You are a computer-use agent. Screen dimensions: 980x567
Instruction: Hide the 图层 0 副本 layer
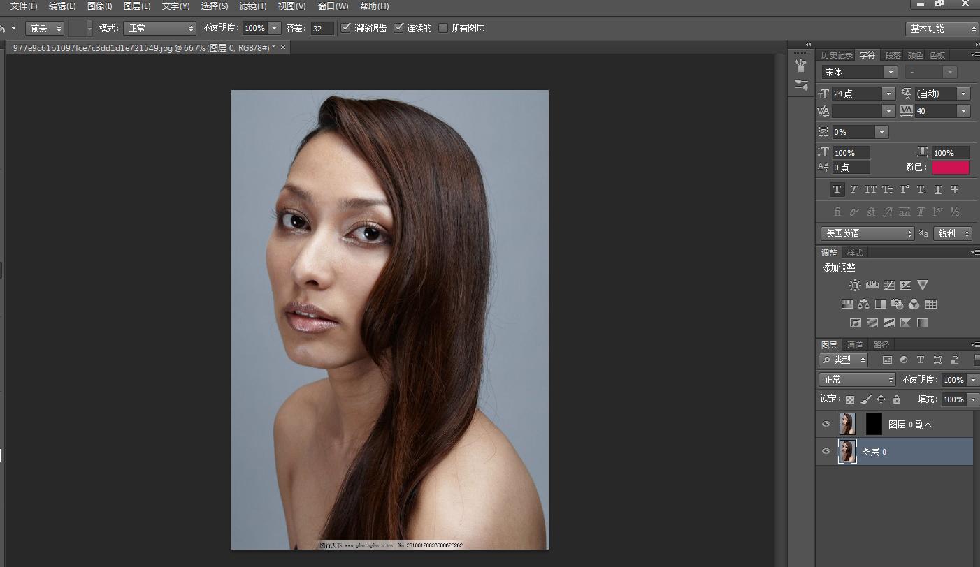tap(826, 424)
